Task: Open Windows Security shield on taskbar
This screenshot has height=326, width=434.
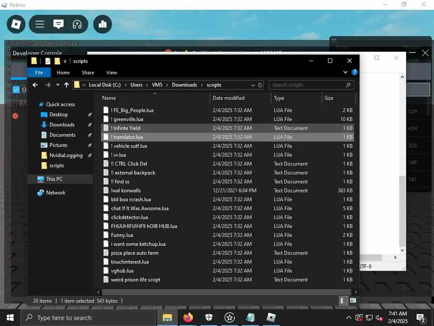Action: click(x=209, y=318)
